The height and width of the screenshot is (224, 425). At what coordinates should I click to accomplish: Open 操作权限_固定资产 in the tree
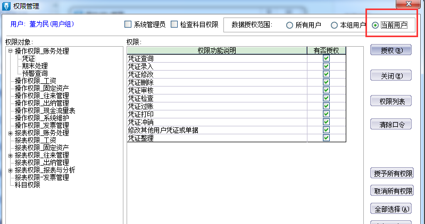pyautogui.click(x=41, y=88)
